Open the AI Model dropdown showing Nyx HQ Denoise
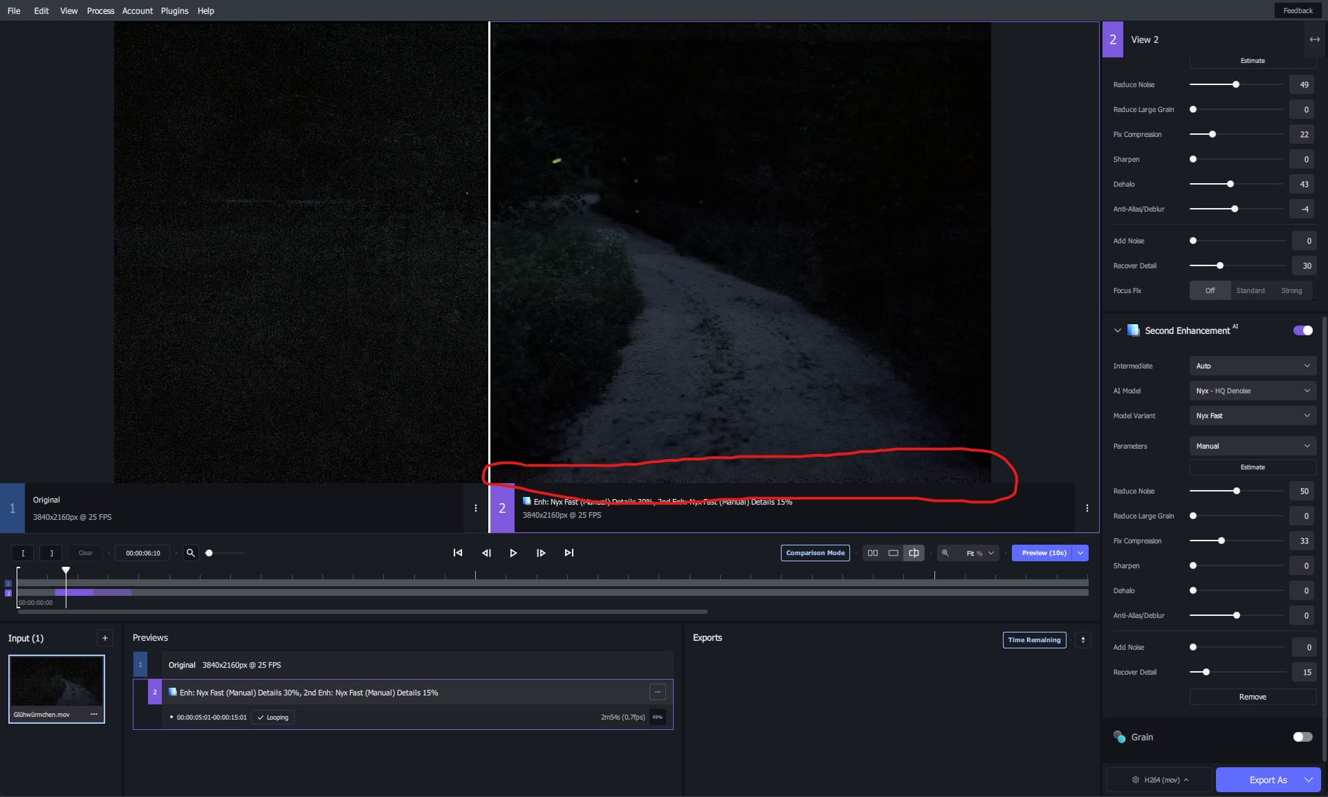Viewport: 1328px width, 797px height. [x=1252, y=391]
